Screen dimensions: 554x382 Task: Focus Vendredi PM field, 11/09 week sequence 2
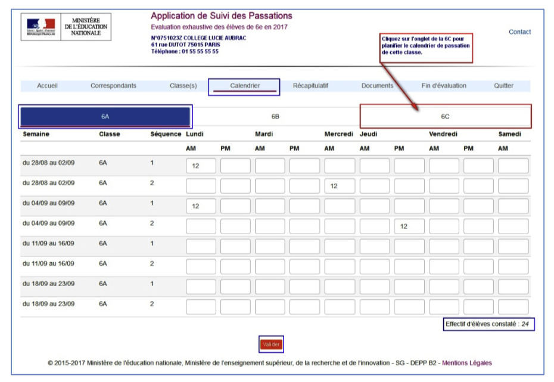click(478, 266)
